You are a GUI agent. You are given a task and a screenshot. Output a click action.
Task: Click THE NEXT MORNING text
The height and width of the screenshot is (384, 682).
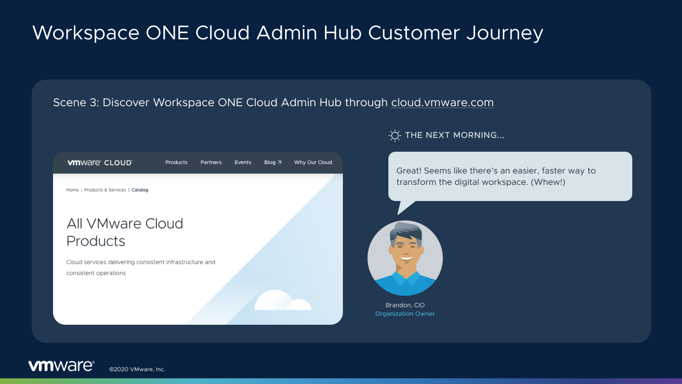coord(455,135)
